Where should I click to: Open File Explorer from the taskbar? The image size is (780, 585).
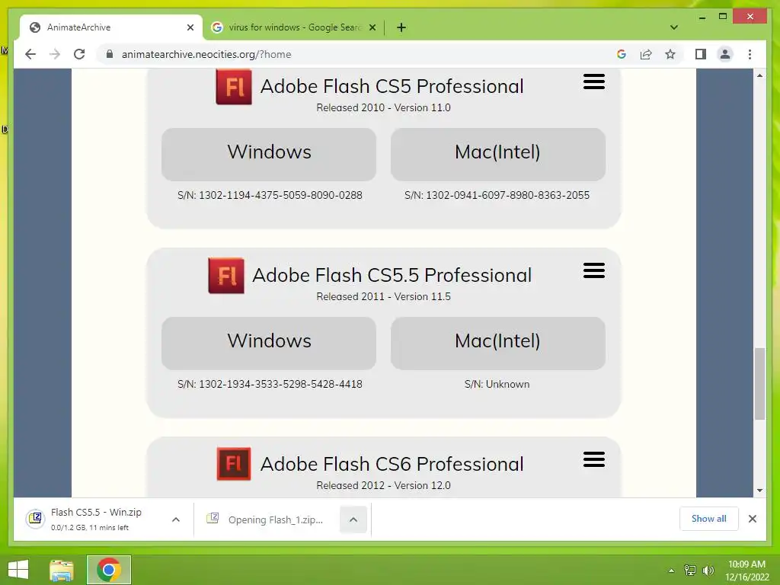coord(62,570)
